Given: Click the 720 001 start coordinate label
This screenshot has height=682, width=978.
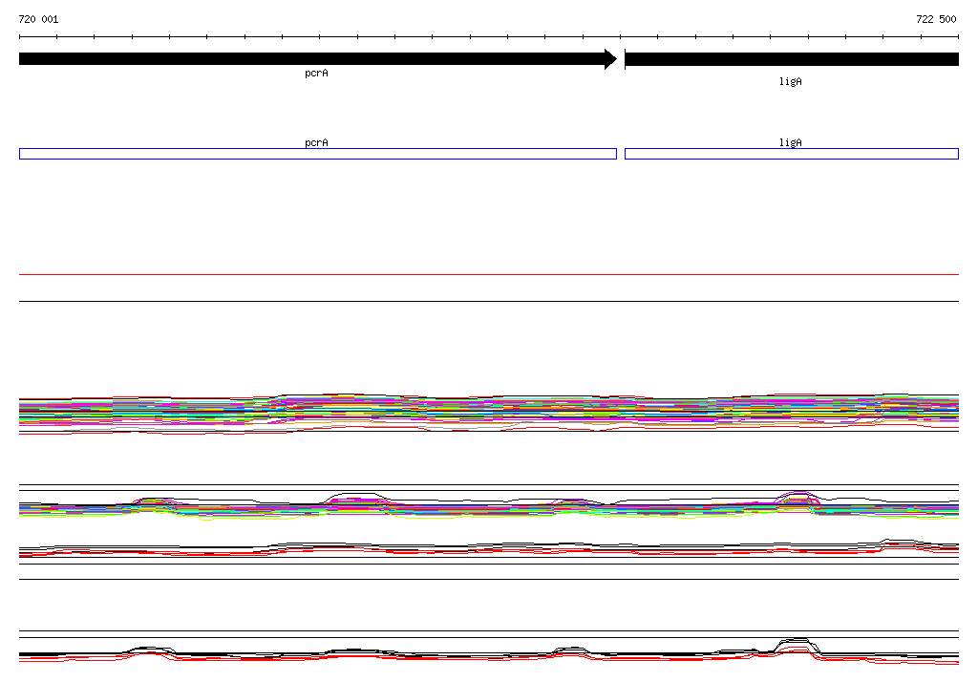Looking at the screenshot, I should point(38,19).
